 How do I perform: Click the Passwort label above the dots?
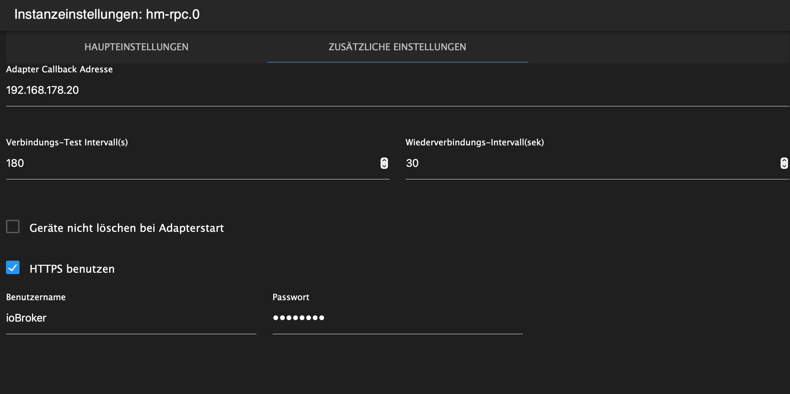[291, 297]
